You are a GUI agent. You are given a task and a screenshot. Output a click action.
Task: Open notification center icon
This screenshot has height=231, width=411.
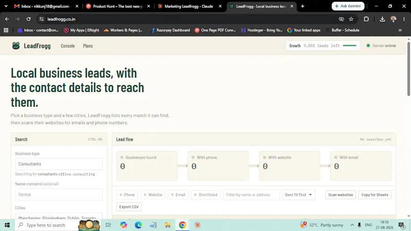[401, 225]
